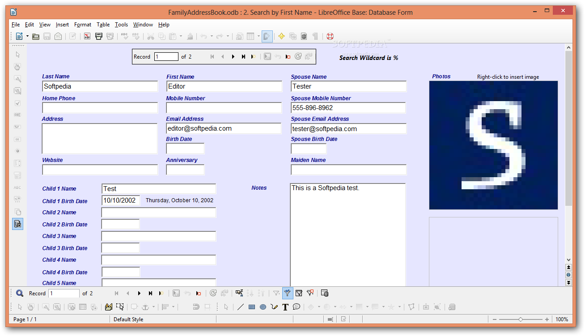Click the round Navigation button on scrollbar
585x336 pixels.
(568, 275)
